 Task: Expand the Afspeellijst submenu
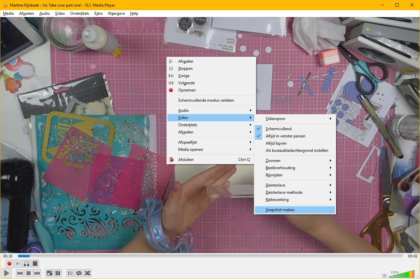pyautogui.click(x=211, y=142)
